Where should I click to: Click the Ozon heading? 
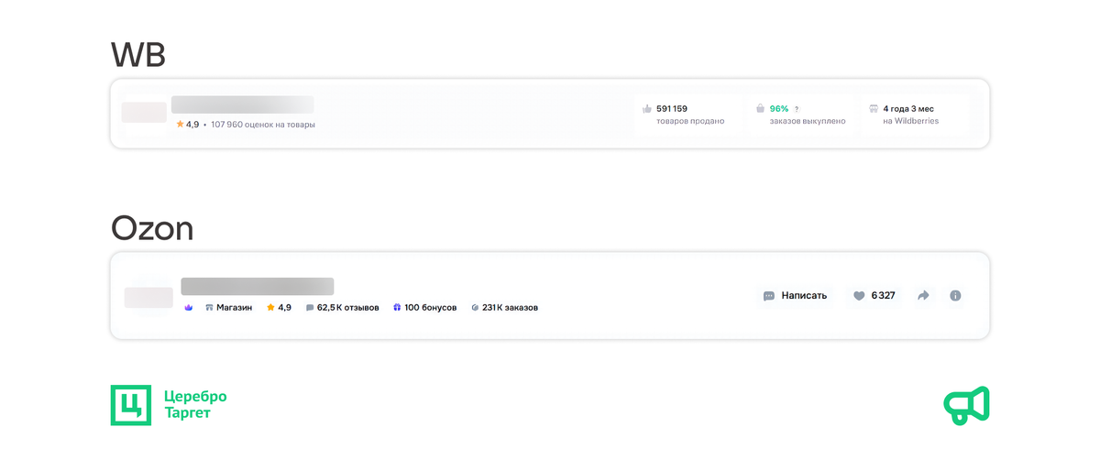(152, 228)
